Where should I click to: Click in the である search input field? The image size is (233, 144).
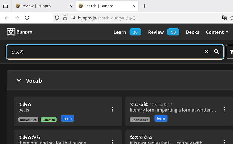coord(101,52)
